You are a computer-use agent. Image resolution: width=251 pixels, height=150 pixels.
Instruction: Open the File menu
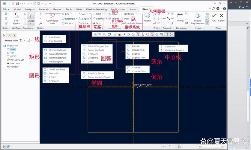click(5, 9)
